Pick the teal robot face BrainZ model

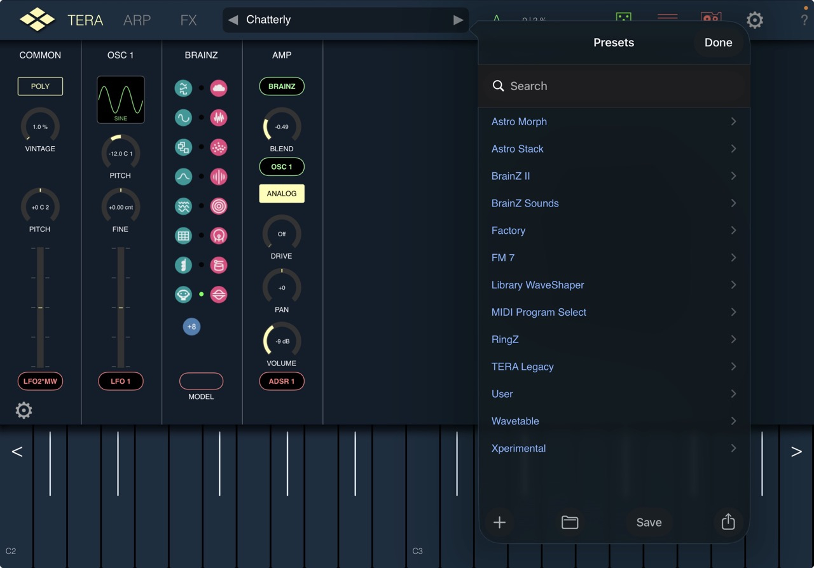tap(183, 294)
